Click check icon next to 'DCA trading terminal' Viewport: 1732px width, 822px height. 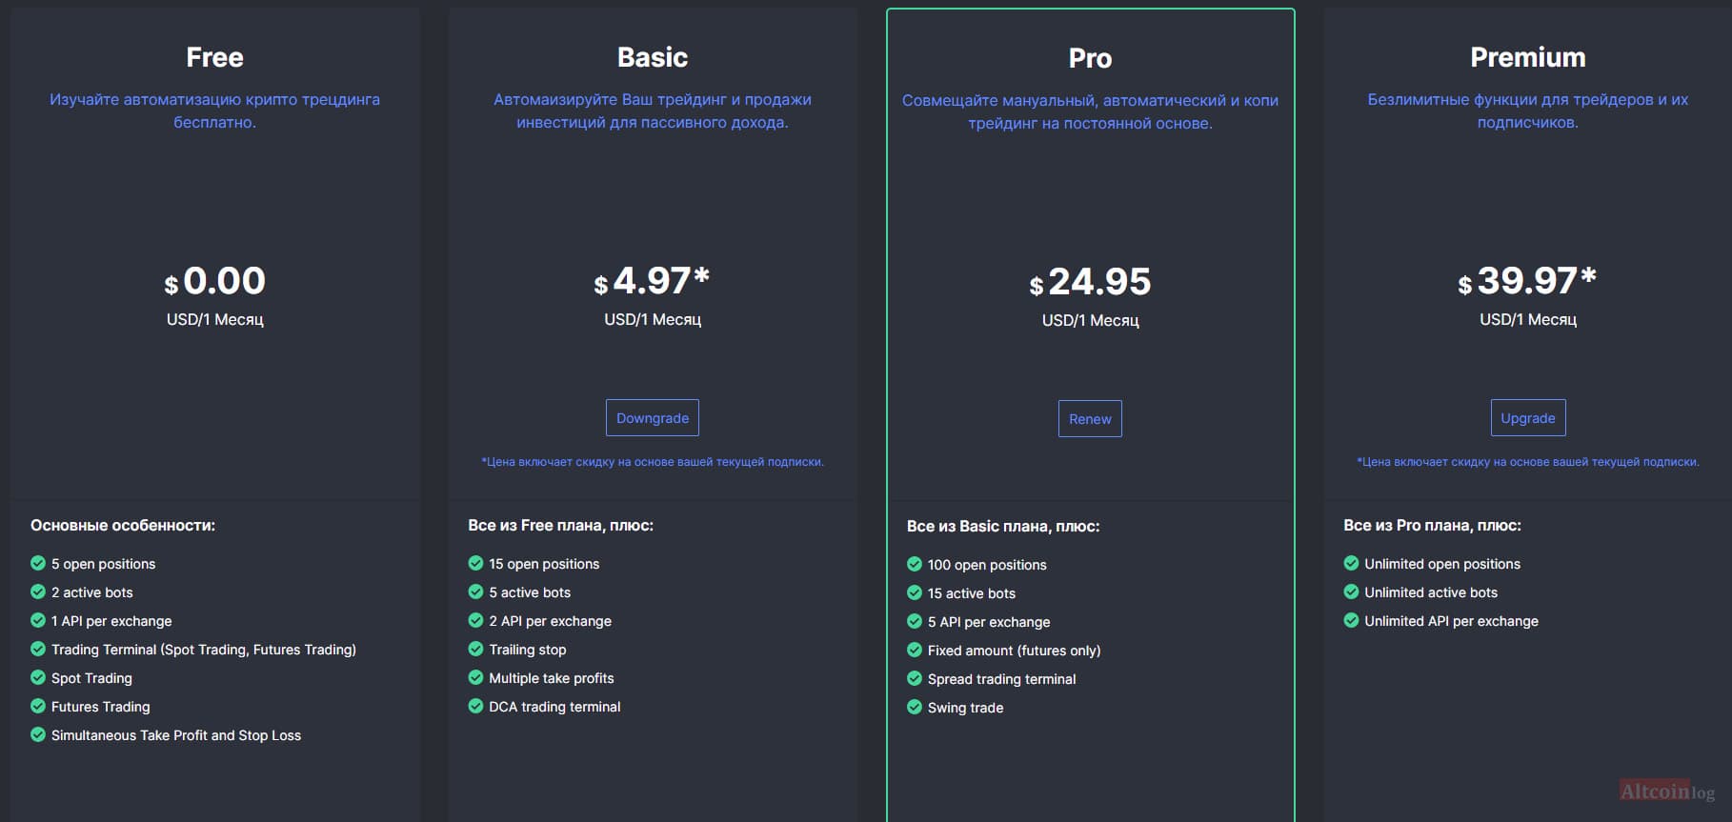click(475, 706)
